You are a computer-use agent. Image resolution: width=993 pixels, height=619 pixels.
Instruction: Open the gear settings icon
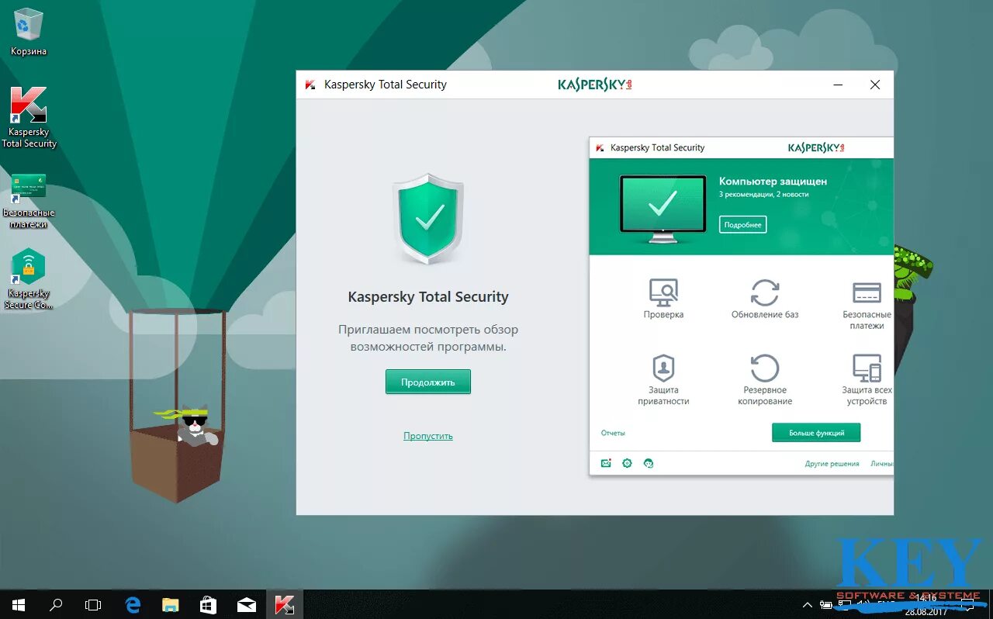(x=627, y=463)
